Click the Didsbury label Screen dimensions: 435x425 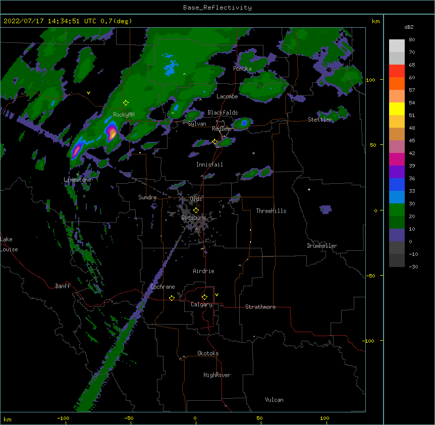click(x=194, y=218)
